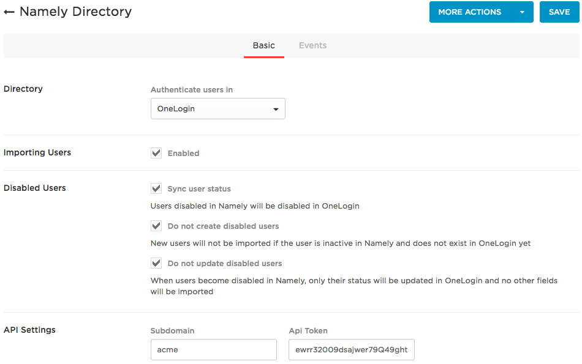The height and width of the screenshot is (364, 582).
Task: Click the Api Token field label
Action: pos(308,330)
